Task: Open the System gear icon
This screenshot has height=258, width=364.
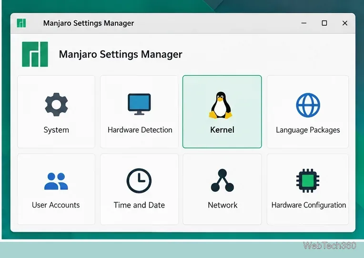Action: [56, 104]
